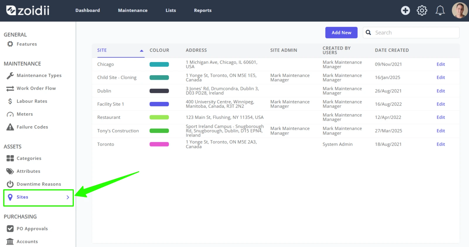
Task: Sort table by SITE column arrow
Action: coord(141,51)
